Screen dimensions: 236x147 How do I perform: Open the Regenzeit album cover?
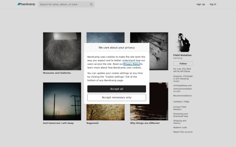pos(105,112)
